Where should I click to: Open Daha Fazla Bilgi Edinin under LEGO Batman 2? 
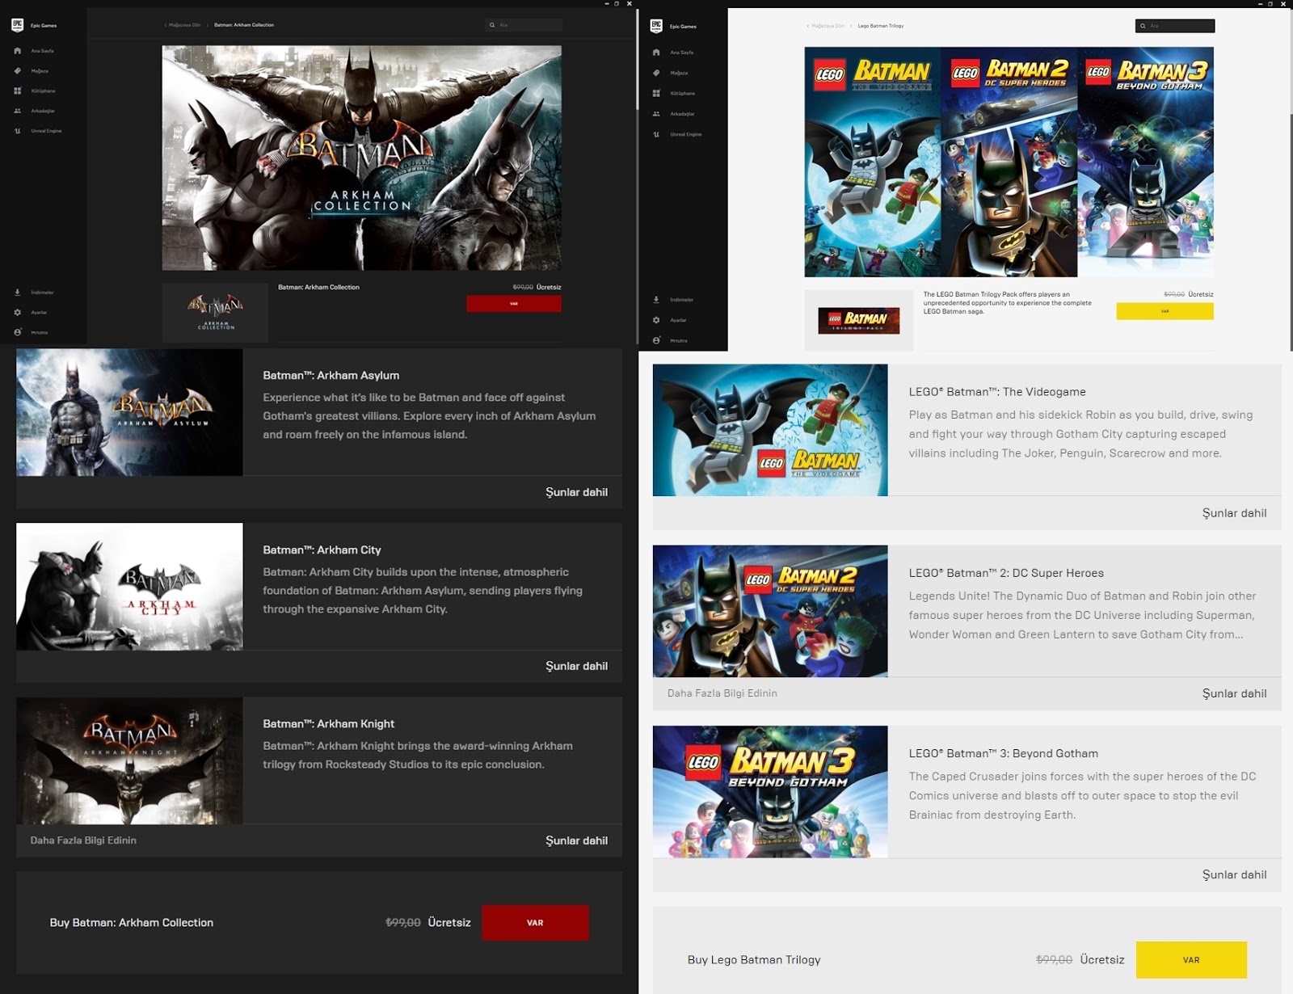point(722,693)
